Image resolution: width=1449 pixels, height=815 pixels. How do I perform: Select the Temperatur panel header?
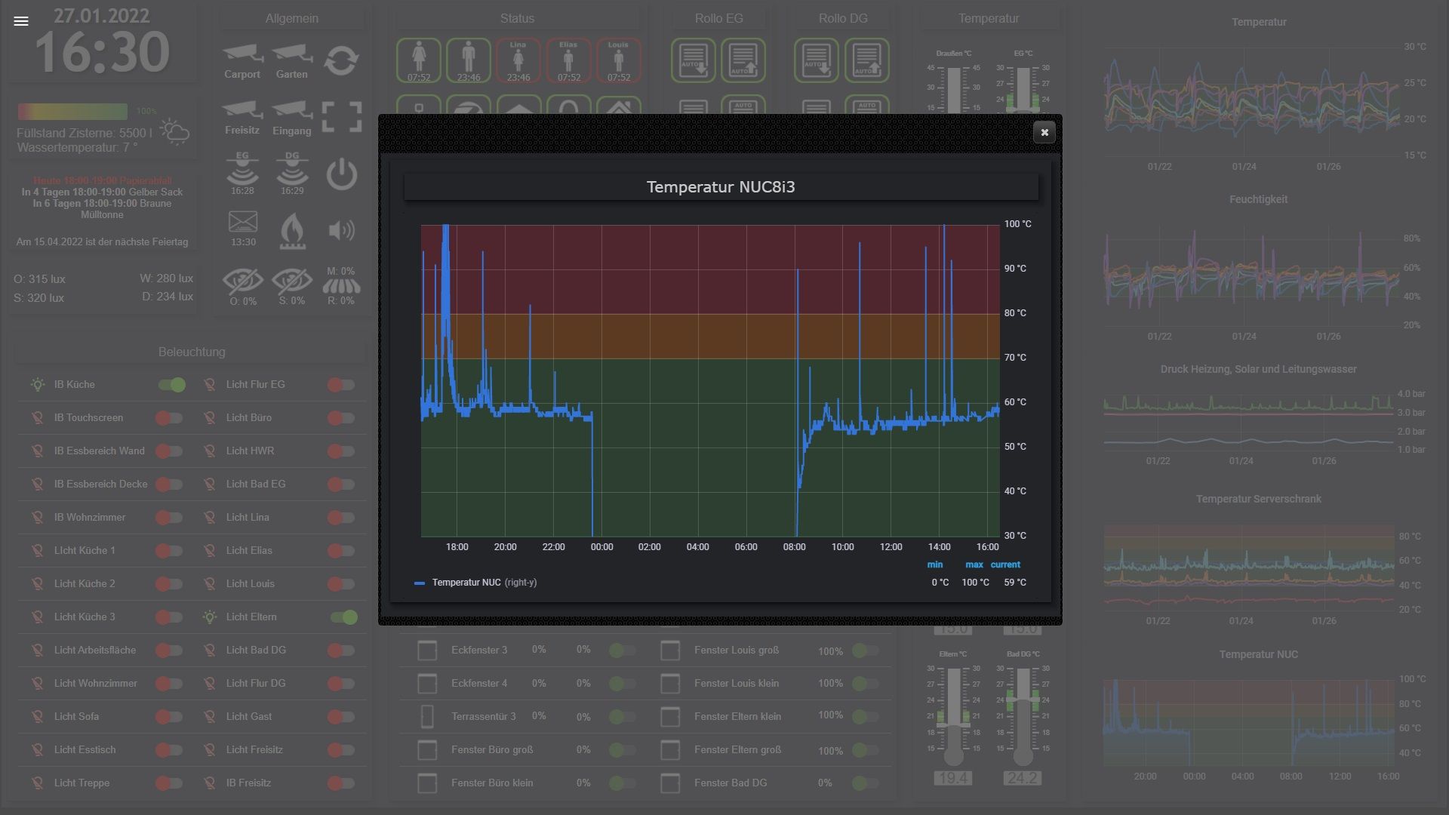tap(989, 18)
